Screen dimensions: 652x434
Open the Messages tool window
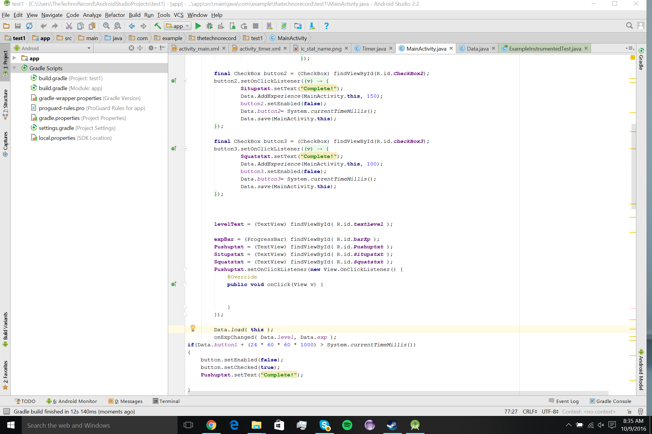tap(126, 401)
